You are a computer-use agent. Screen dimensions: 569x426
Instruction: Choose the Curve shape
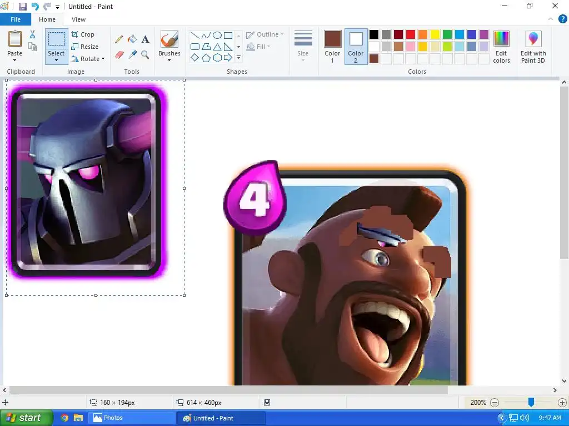[x=206, y=35]
